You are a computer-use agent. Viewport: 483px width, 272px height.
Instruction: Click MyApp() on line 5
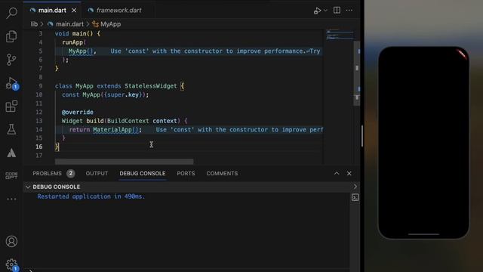(x=81, y=51)
